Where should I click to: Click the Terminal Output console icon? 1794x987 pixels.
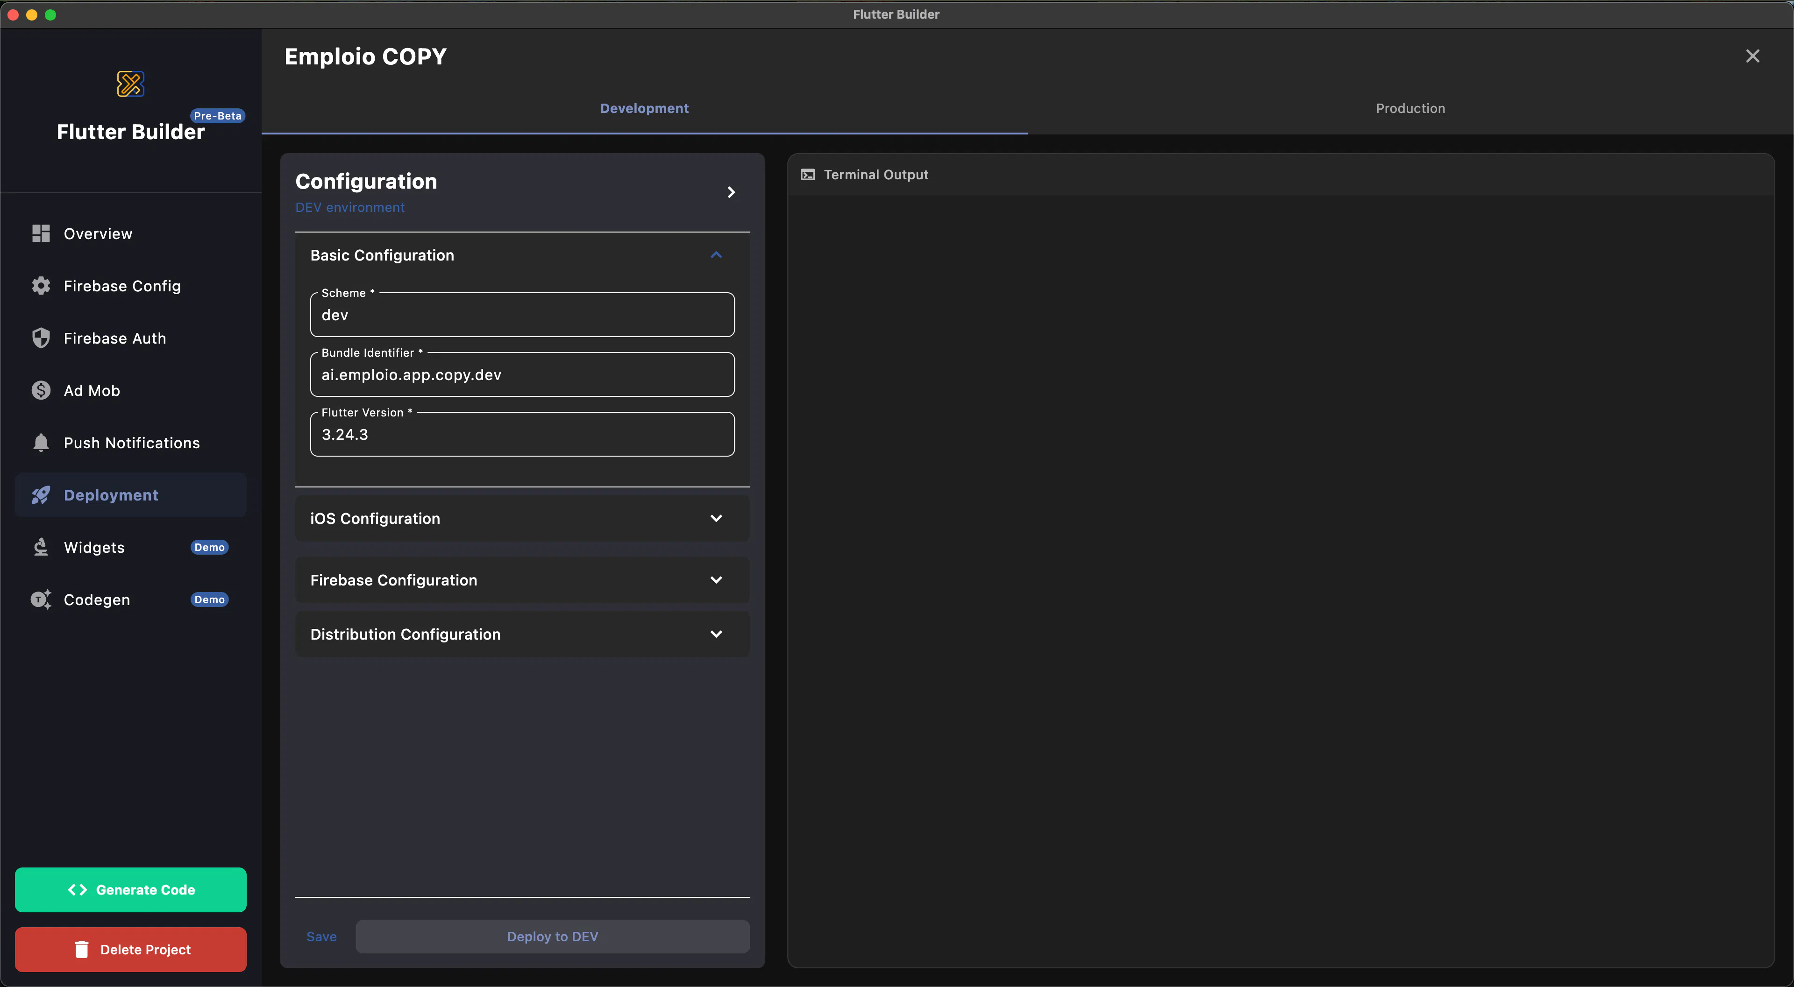coord(808,175)
